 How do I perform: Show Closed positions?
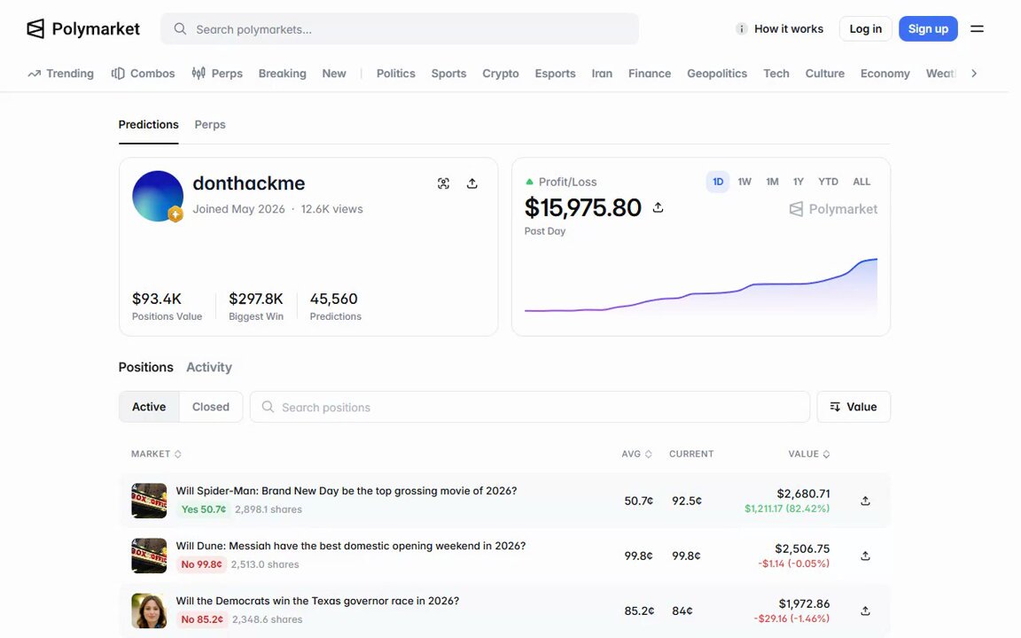click(x=210, y=407)
